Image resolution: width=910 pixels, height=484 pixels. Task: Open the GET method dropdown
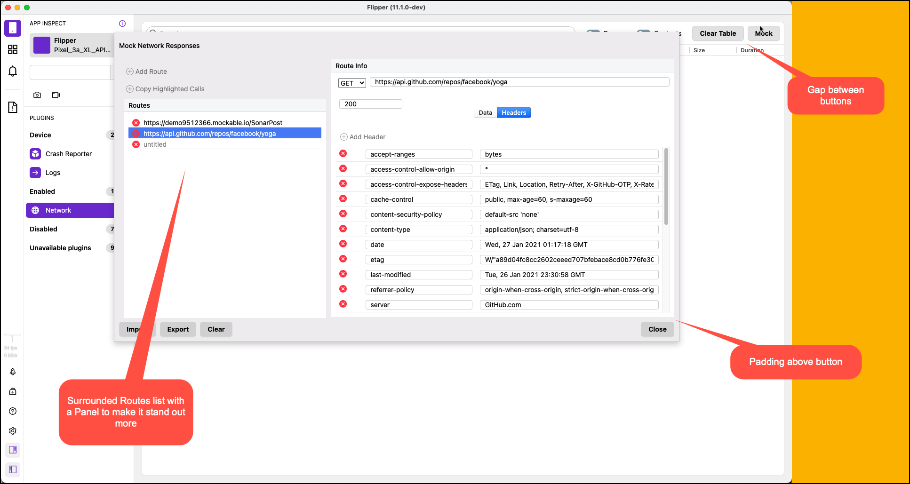[352, 83]
